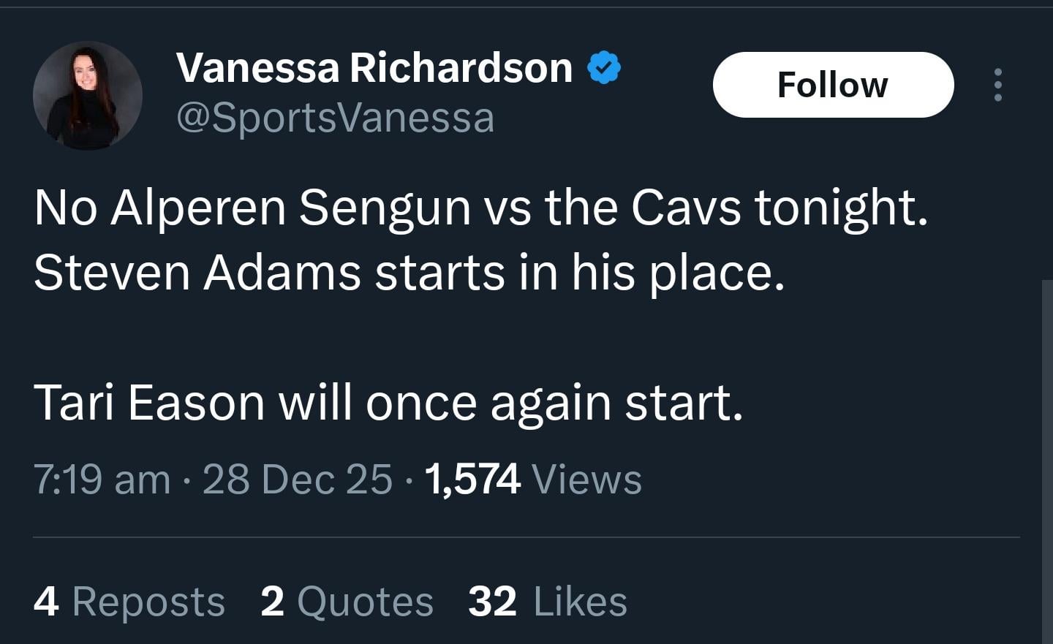The width and height of the screenshot is (1053, 644).
Task: Click the 7:19 am timestamp
Action: pyautogui.click(x=104, y=479)
